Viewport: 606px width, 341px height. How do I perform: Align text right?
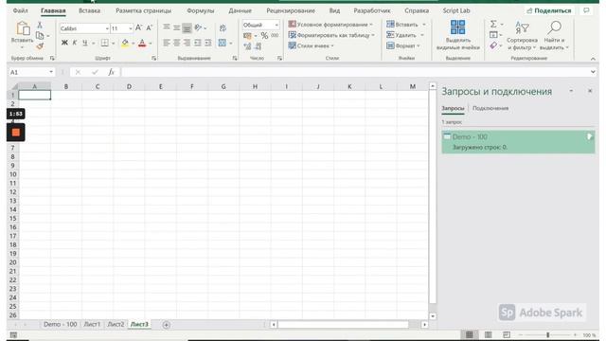(187, 43)
